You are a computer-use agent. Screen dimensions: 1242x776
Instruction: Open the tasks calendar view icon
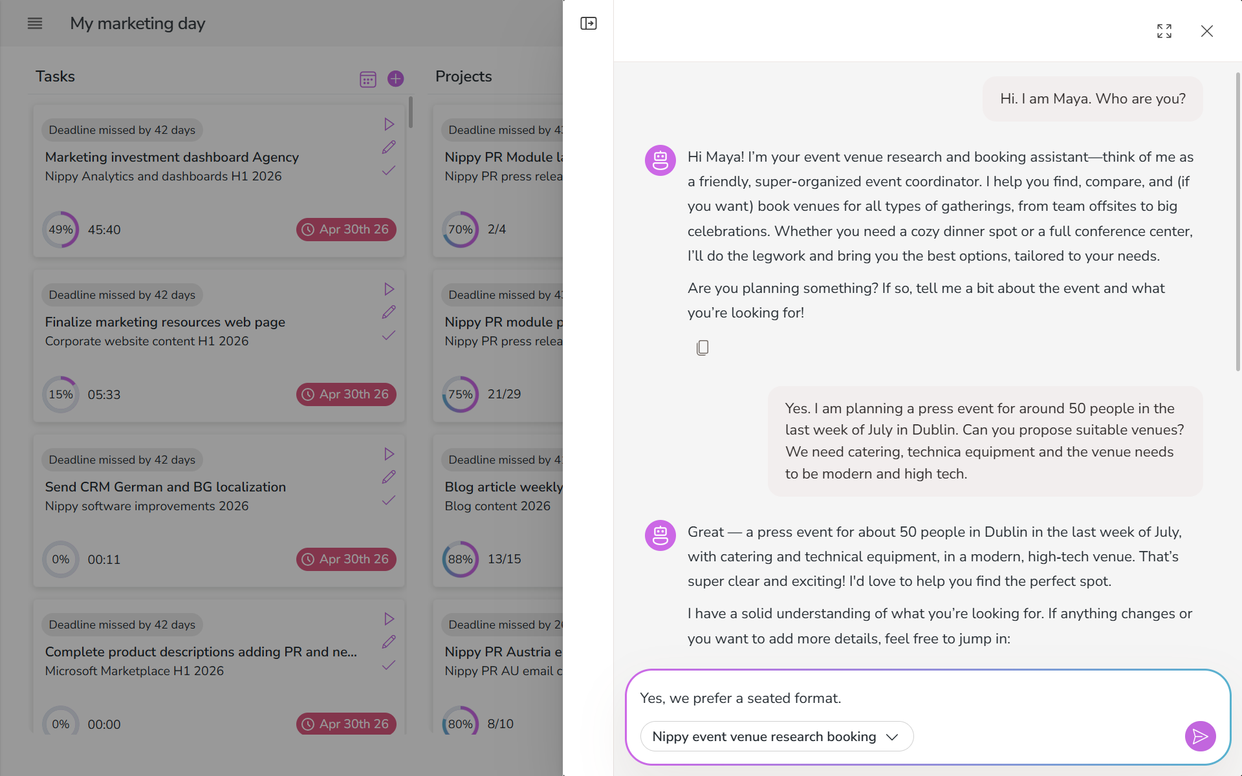click(368, 79)
